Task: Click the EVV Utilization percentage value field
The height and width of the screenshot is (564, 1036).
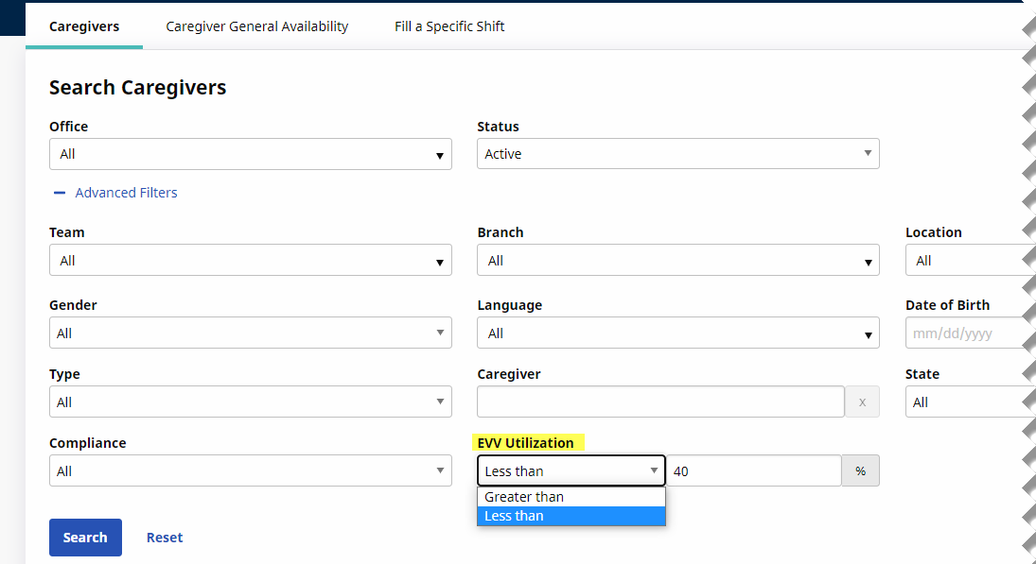Action: (754, 471)
